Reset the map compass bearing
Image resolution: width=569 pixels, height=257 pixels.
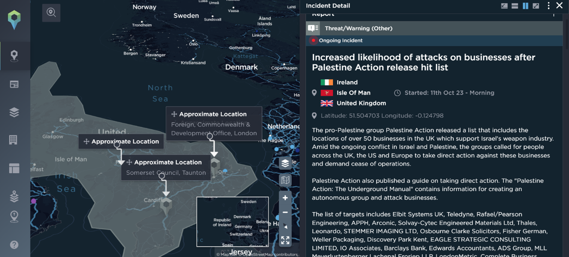tap(285, 226)
